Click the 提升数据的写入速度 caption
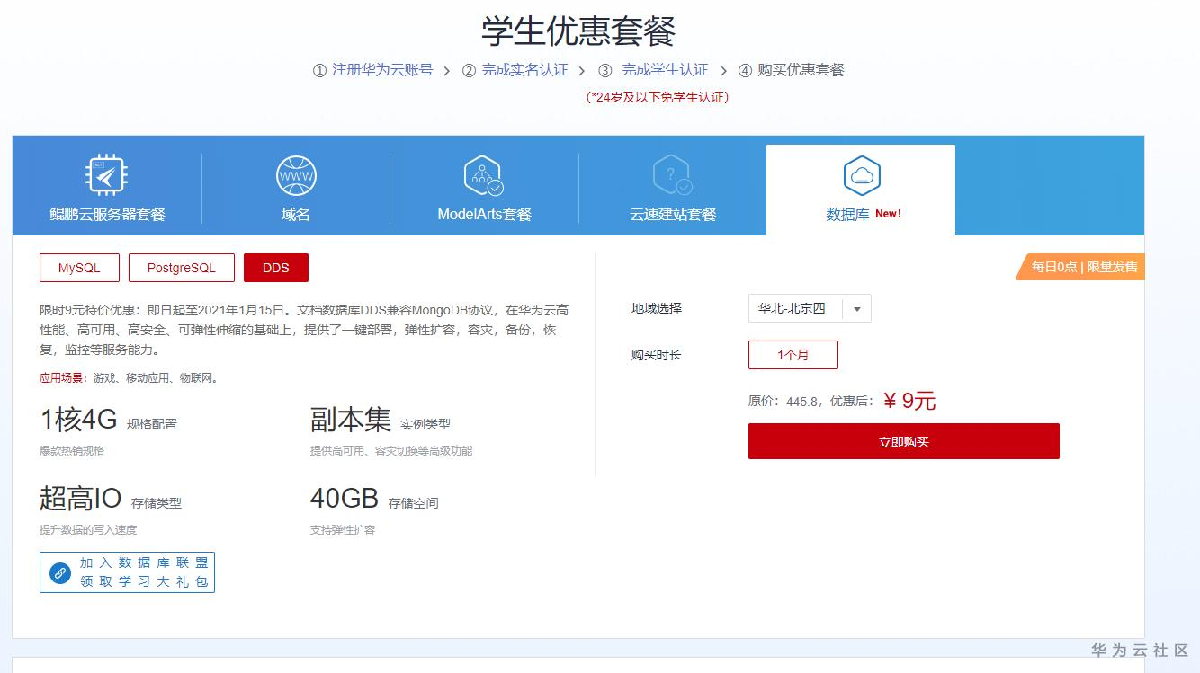This screenshot has width=1200, height=673. click(x=88, y=529)
